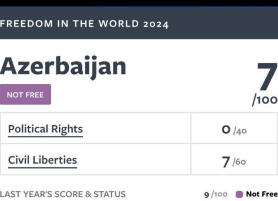
Task: Click empty space in the Political Rights row
Action: coord(136,128)
